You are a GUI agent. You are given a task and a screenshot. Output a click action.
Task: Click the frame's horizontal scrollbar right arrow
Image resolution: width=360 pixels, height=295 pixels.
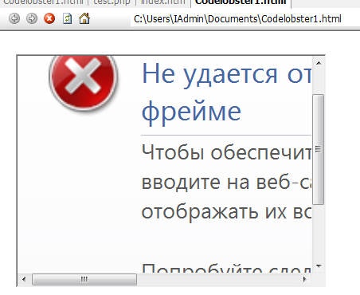(x=305, y=279)
